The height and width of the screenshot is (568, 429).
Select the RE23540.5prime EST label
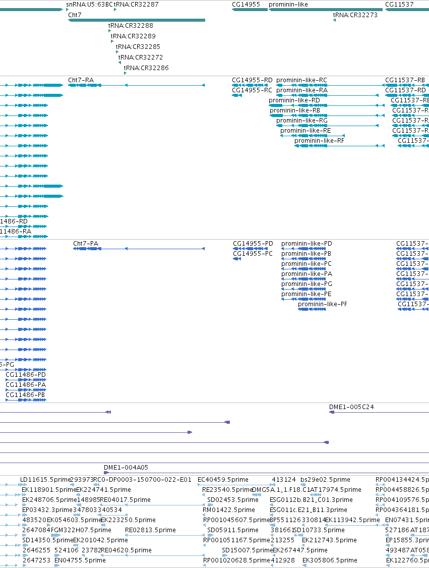point(227,489)
